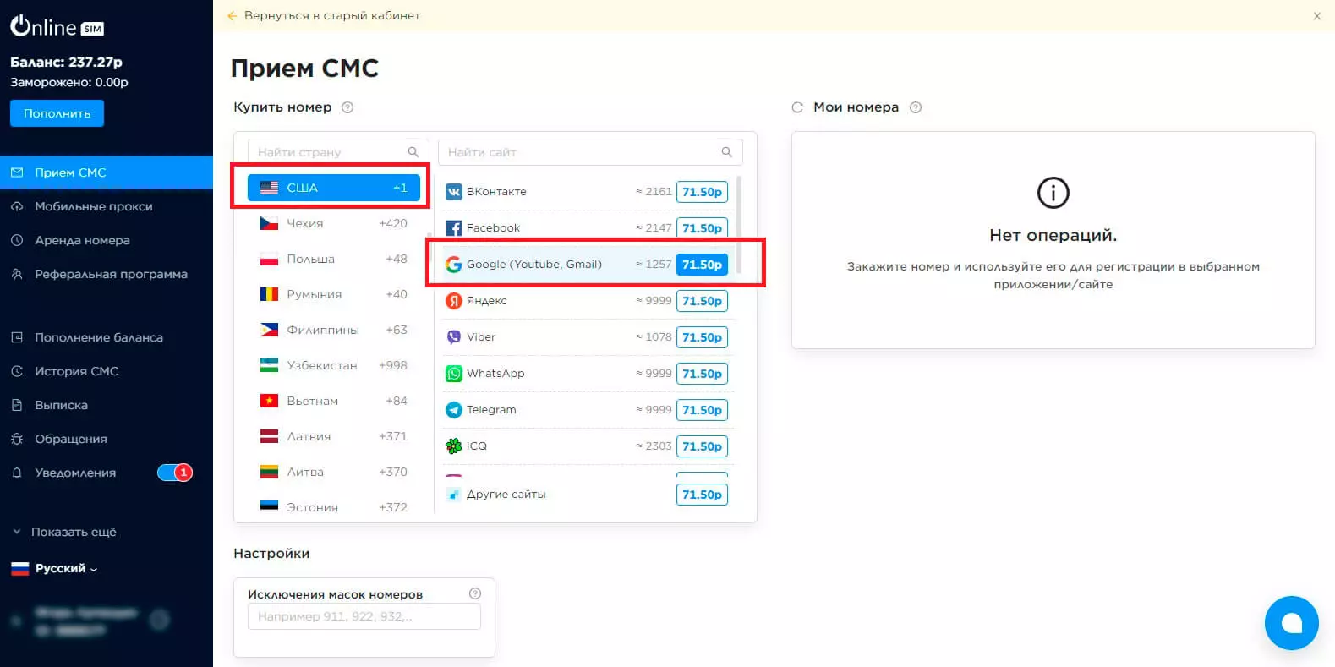
Task: Click the OnlineSIM logo
Action: [x=57, y=27]
